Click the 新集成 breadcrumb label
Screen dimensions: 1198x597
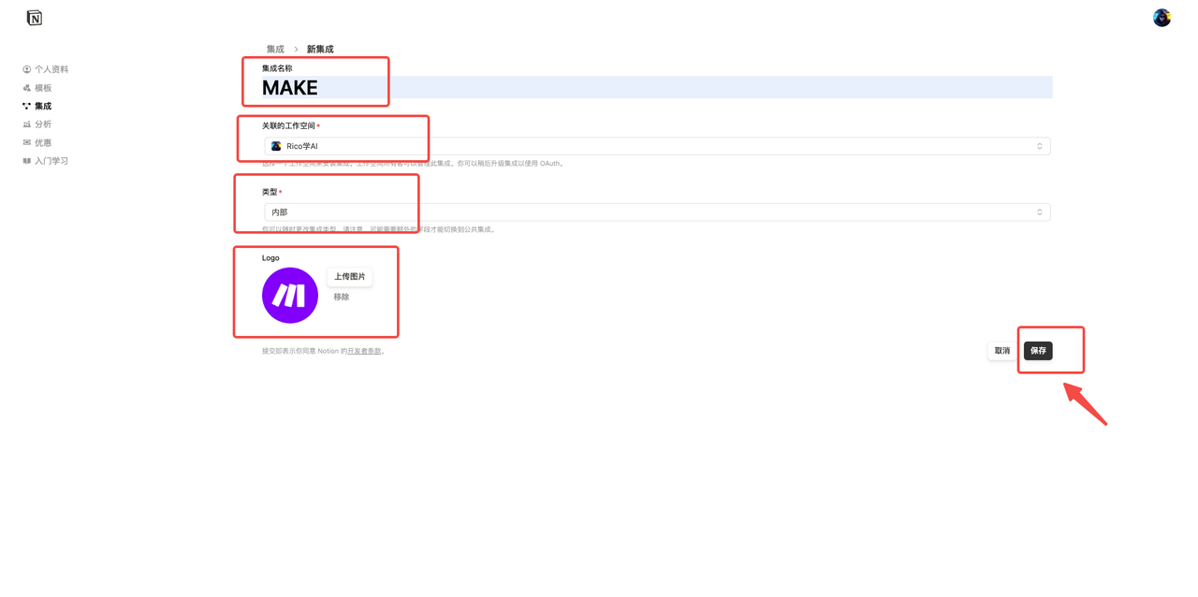point(320,50)
